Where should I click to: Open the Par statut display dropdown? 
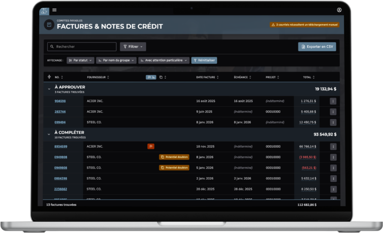click(80, 60)
